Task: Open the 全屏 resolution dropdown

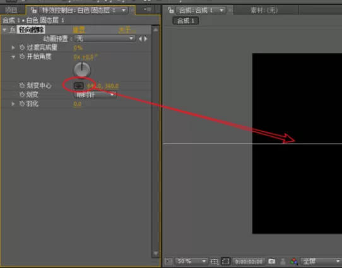Action: click(321, 261)
